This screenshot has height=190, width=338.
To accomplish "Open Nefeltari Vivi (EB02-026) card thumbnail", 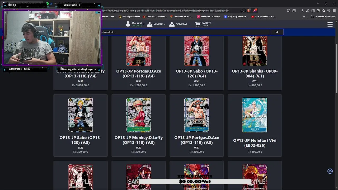I will (x=255, y=115).
